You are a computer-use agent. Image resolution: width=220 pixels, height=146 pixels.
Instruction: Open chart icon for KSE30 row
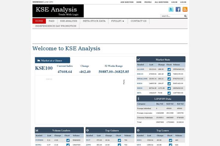169,84
